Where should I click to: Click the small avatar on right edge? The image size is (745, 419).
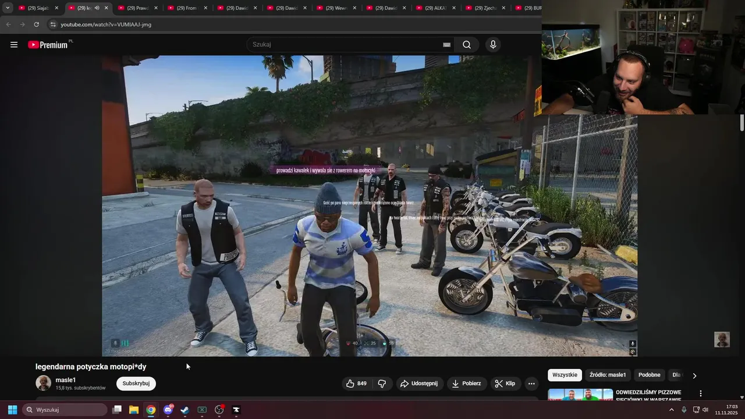pyautogui.click(x=722, y=340)
